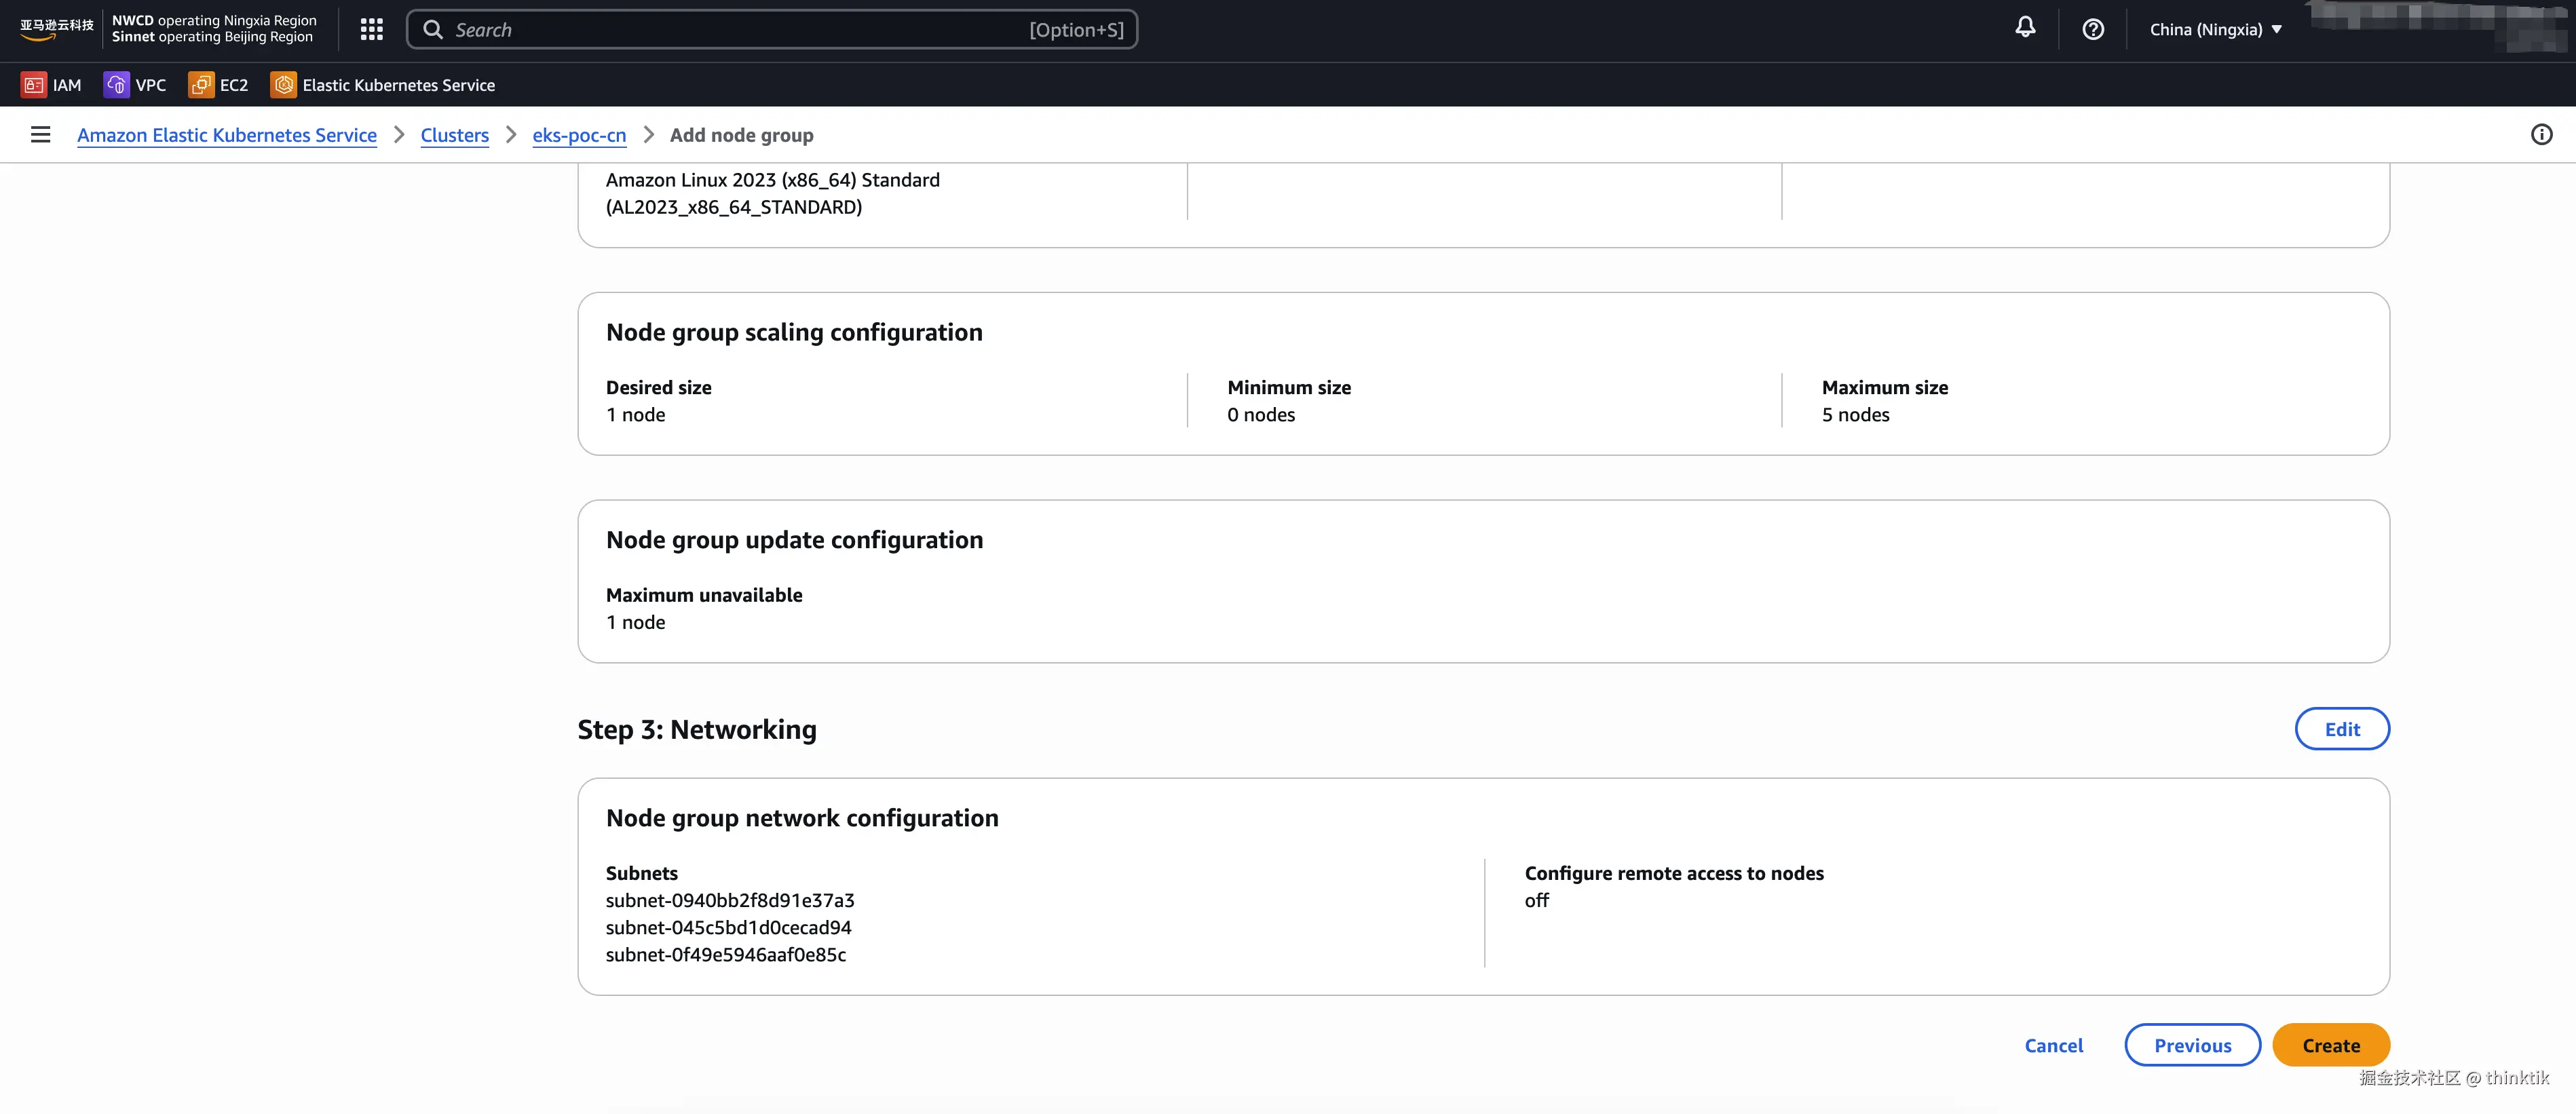
Task: Click the notifications bell icon
Action: click(2025, 28)
